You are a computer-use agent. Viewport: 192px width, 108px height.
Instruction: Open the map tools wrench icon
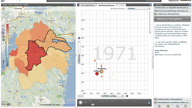point(3,25)
